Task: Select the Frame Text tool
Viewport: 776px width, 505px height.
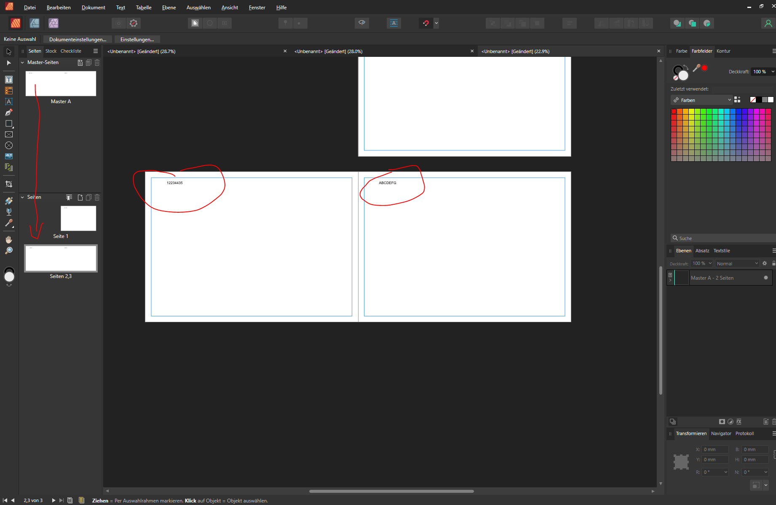Action: (9, 79)
